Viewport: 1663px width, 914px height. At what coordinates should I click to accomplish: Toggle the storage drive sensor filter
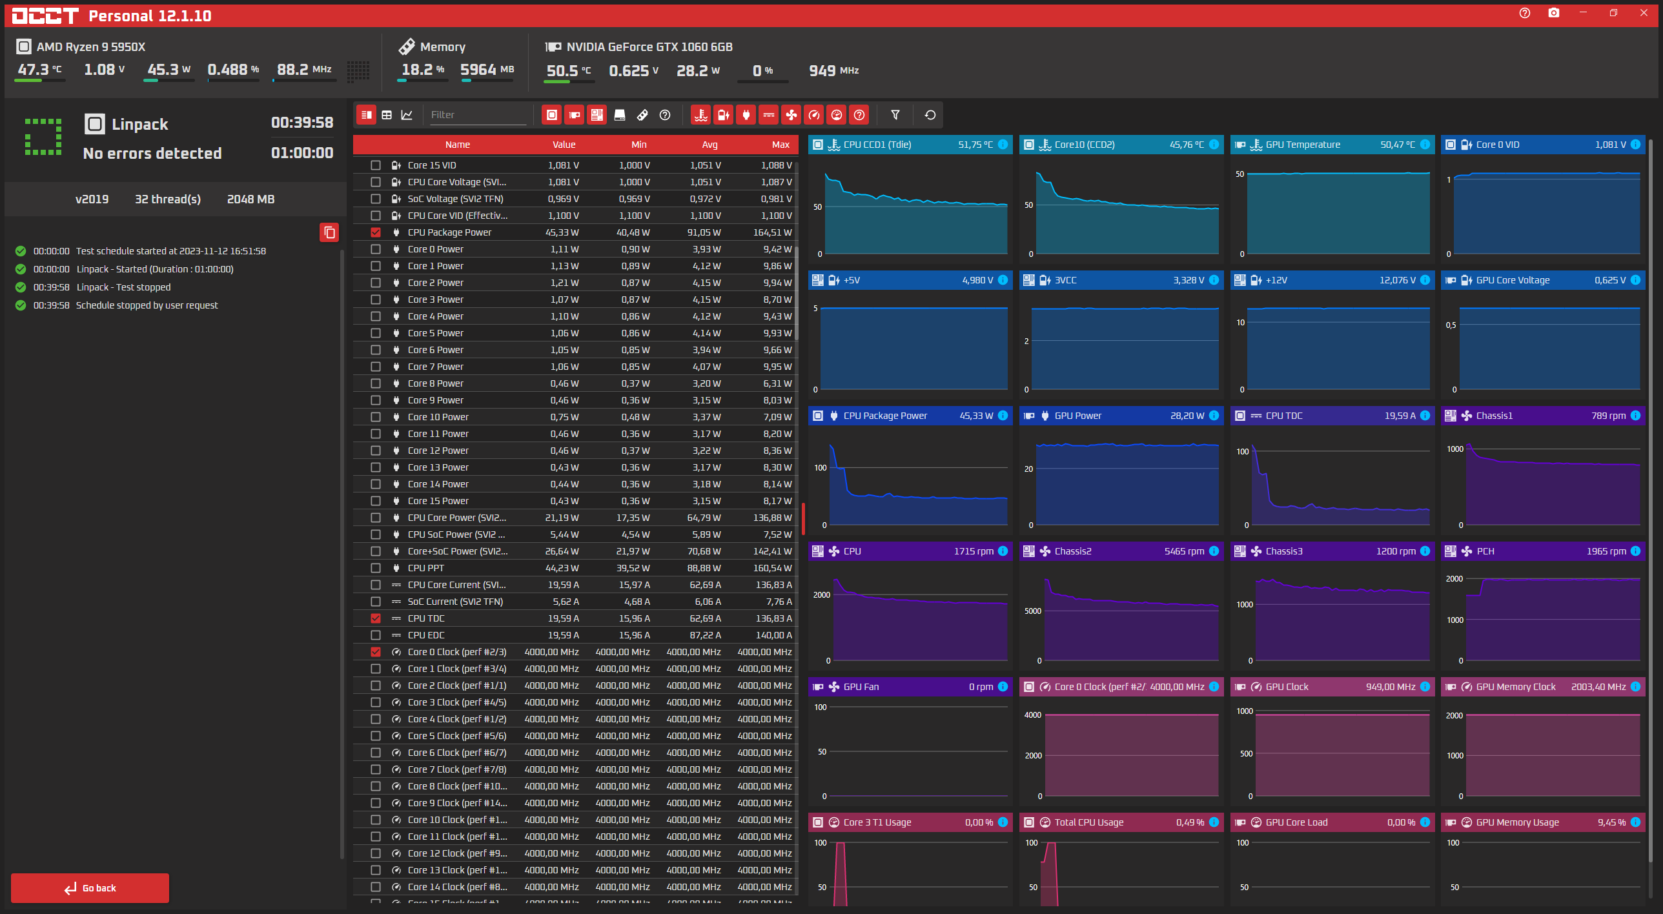coord(620,115)
